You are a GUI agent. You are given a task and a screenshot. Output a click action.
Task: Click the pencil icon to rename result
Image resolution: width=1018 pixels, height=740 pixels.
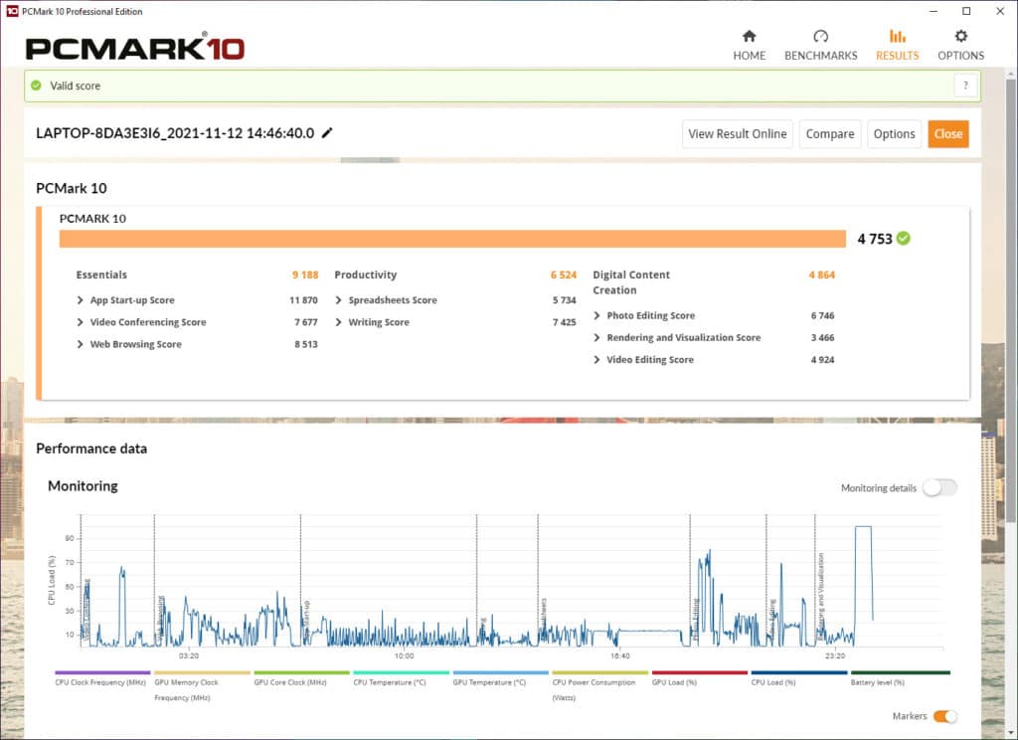click(x=327, y=132)
